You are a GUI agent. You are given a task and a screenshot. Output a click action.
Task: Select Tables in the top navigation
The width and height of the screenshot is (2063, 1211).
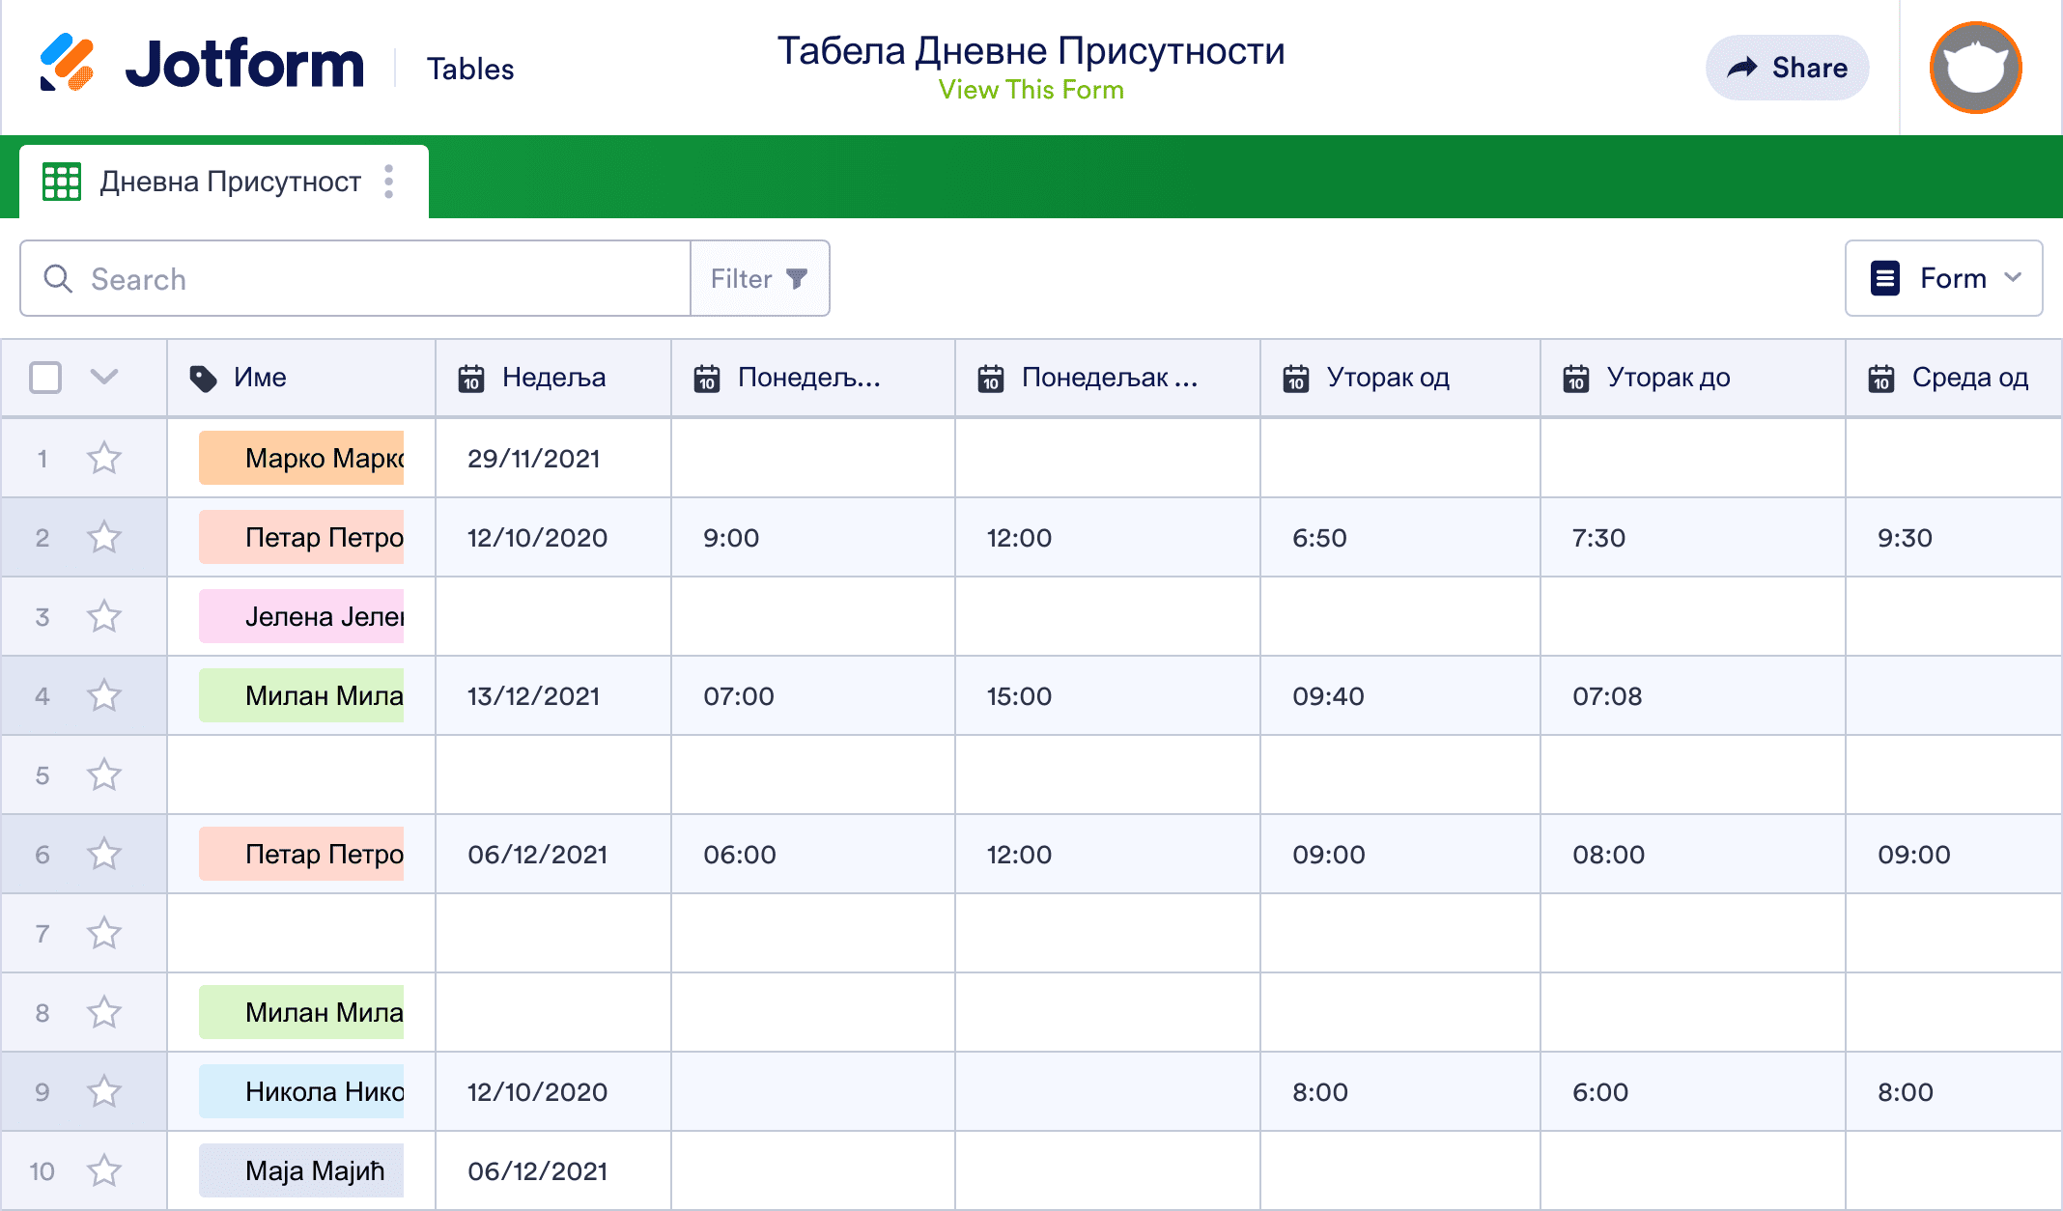[x=470, y=68]
